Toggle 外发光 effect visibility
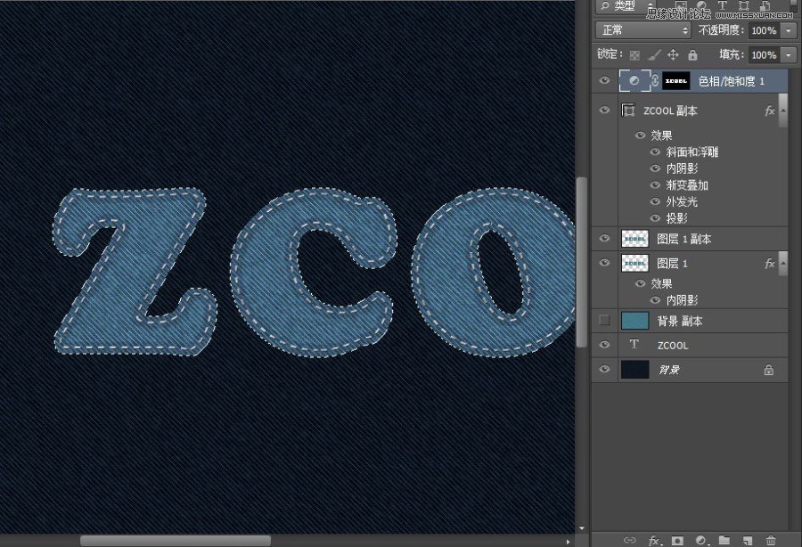Screen dimensions: 802x547 pyautogui.click(x=655, y=201)
